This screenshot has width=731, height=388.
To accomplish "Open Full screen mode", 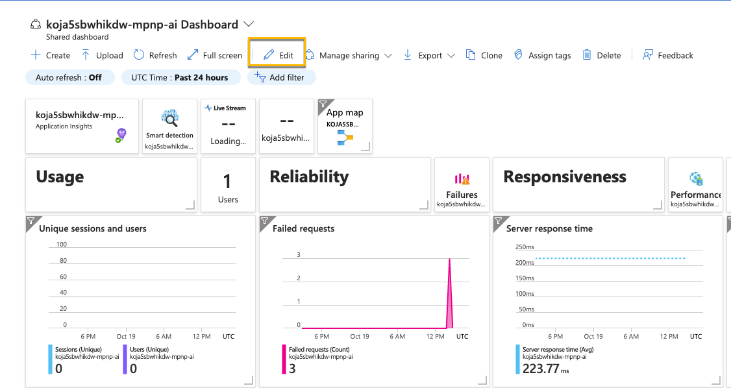I will coord(214,55).
